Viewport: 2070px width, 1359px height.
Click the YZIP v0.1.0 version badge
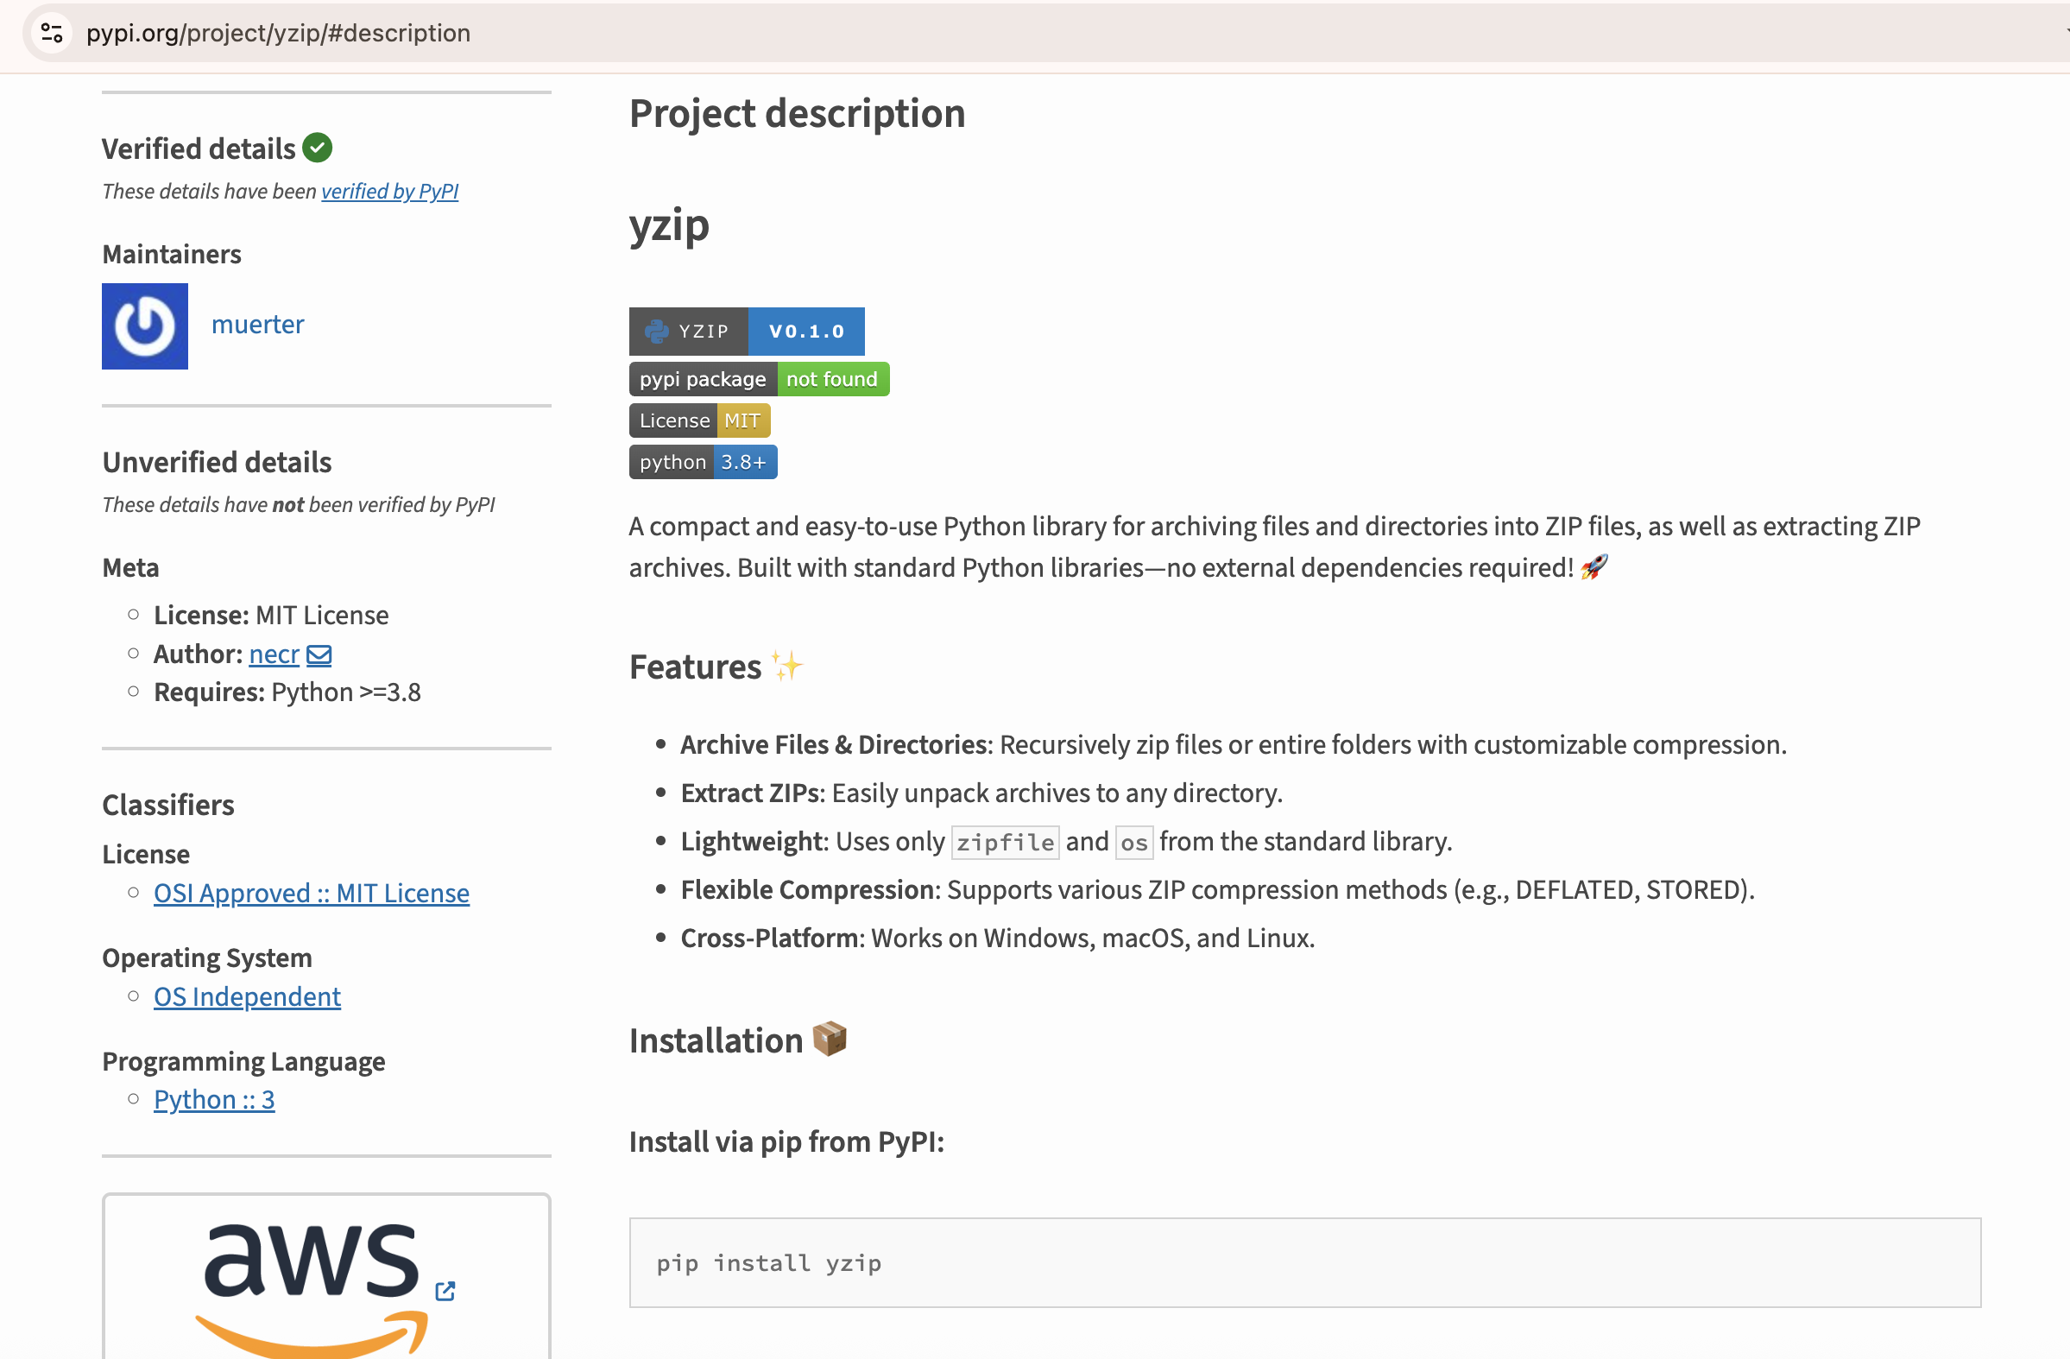coord(746,332)
